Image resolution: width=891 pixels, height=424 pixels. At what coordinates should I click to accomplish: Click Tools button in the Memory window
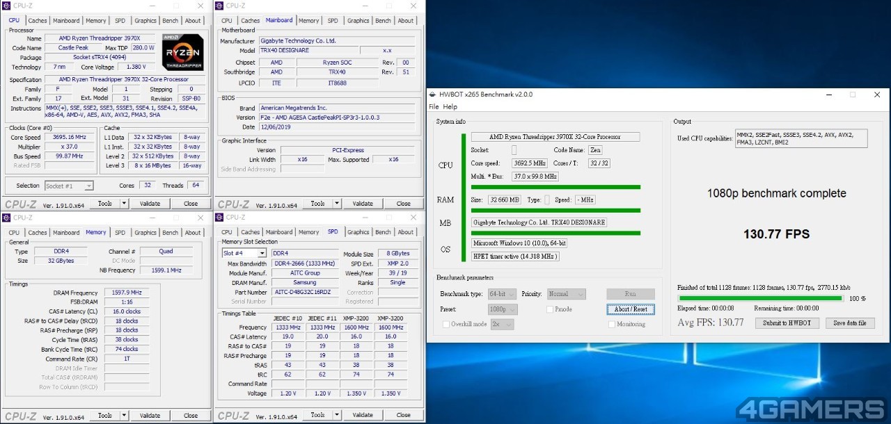tap(105, 416)
